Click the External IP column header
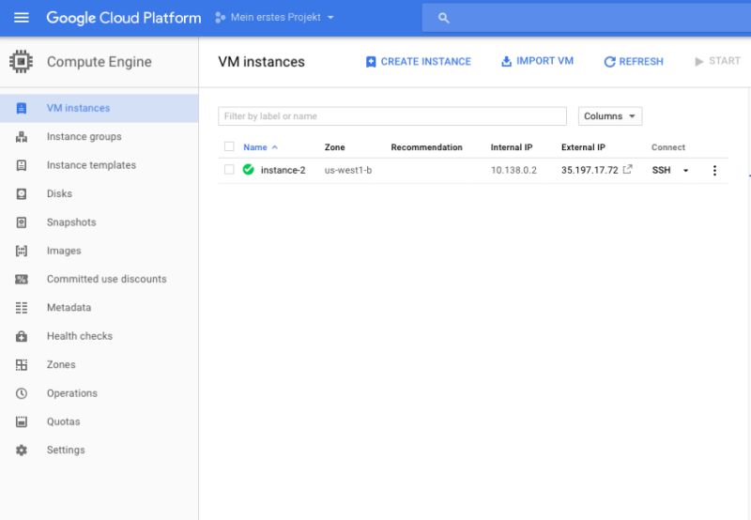Screen dimensions: 751x520 [583, 147]
